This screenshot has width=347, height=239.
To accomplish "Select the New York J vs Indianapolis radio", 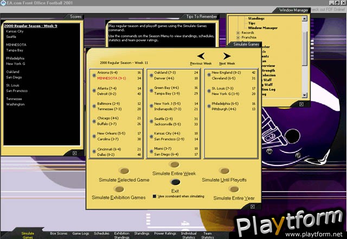I will click(x=151, y=106).
